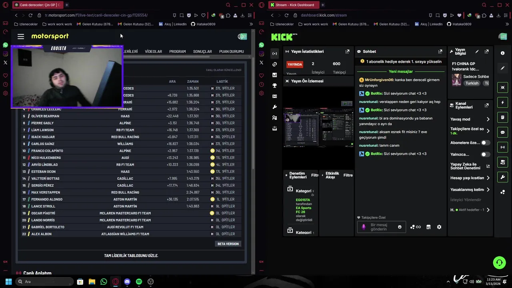Pop out the Sohbet chat panel
This screenshot has height=288, width=512.
[440, 52]
